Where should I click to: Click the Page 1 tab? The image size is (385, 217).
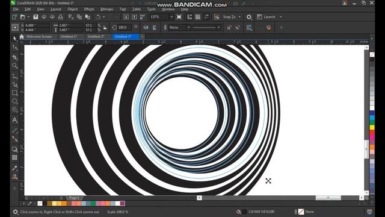[74, 198]
